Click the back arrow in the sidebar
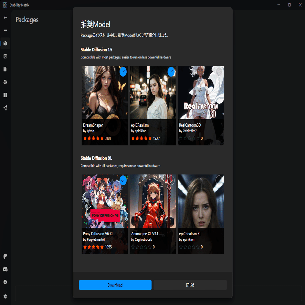The image size is (305, 305). click(5, 18)
